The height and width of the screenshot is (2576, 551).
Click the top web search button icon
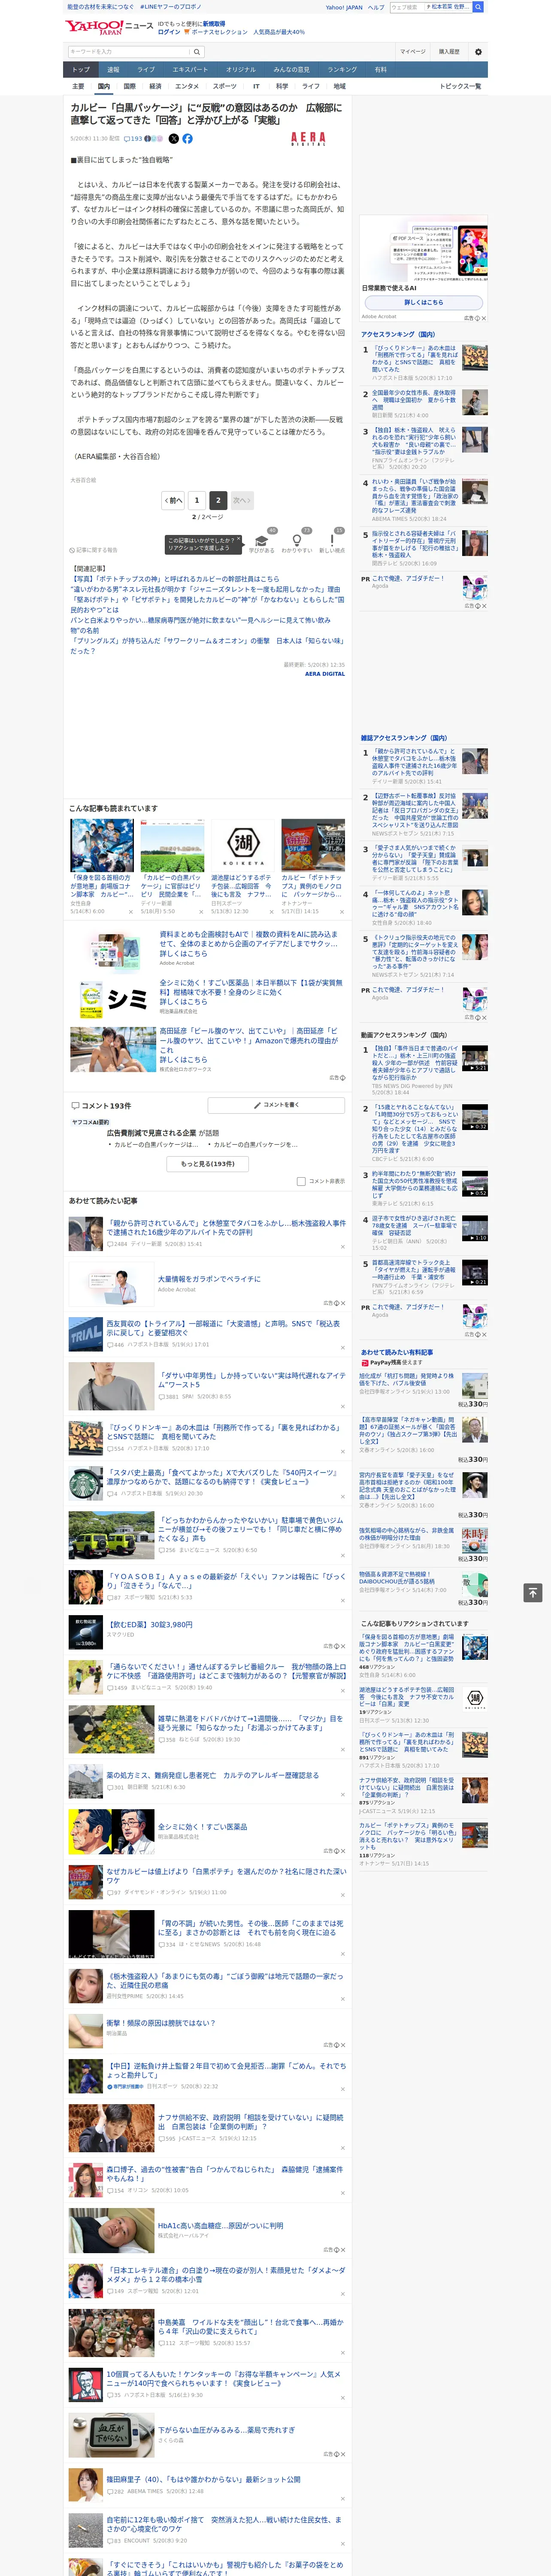tap(478, 7)
